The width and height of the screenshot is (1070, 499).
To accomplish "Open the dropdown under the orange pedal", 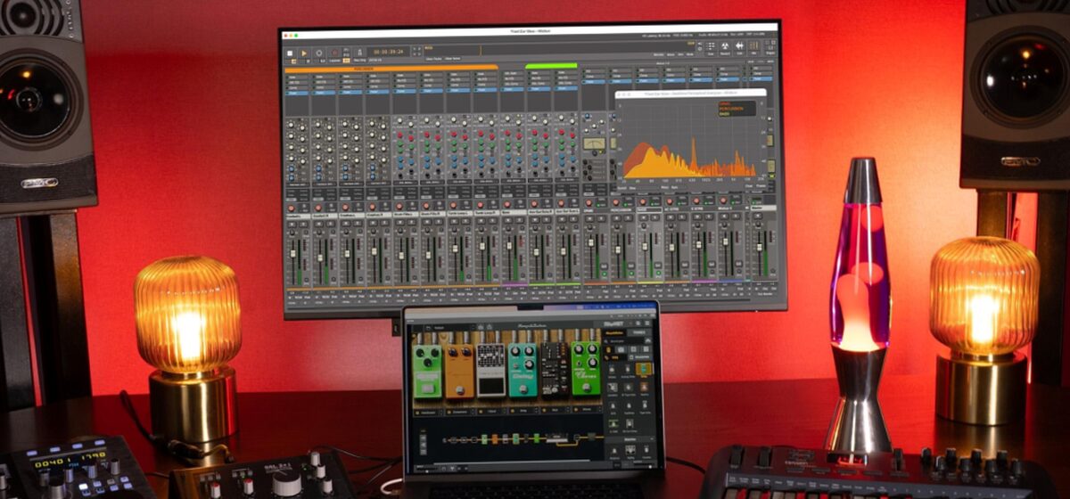I will (473, 412).
